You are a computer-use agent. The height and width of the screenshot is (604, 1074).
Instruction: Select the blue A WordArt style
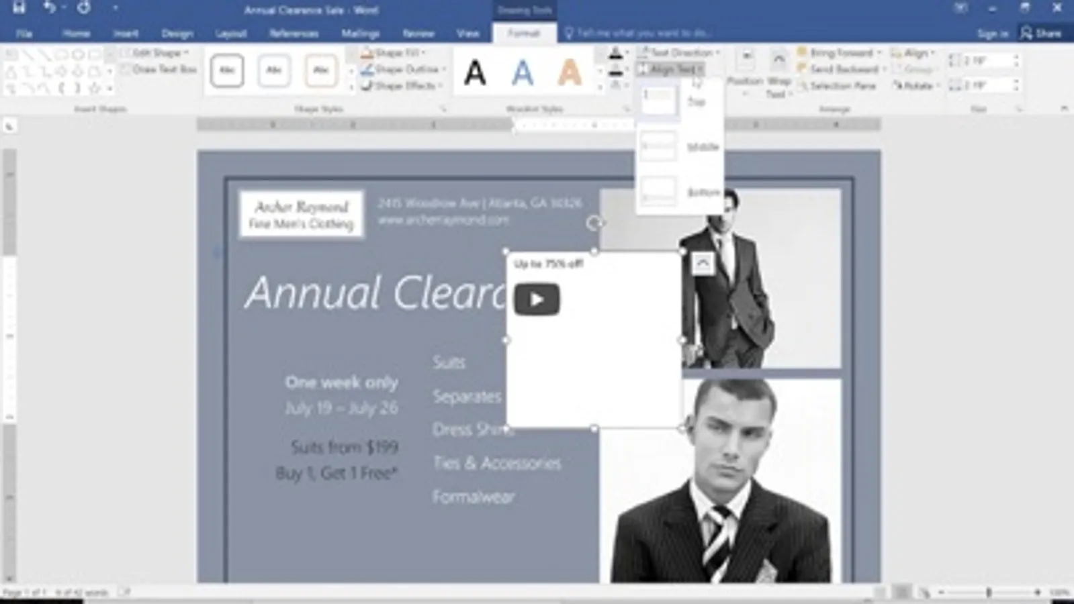(x=523, y=72)
